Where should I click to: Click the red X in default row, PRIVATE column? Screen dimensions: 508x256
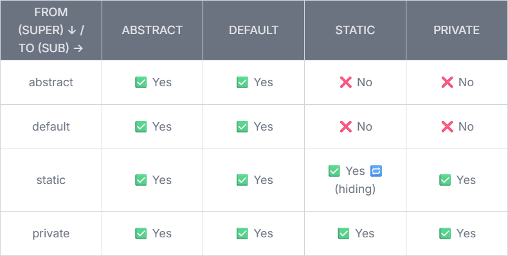pos(447,127)
